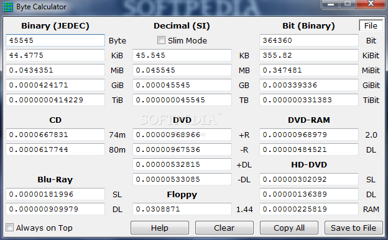Image resolution: width=388 pixels, height=240 pixels.
Task: Copy All values to clipboard
Action: pyautogui.click(x=289, y=228)
